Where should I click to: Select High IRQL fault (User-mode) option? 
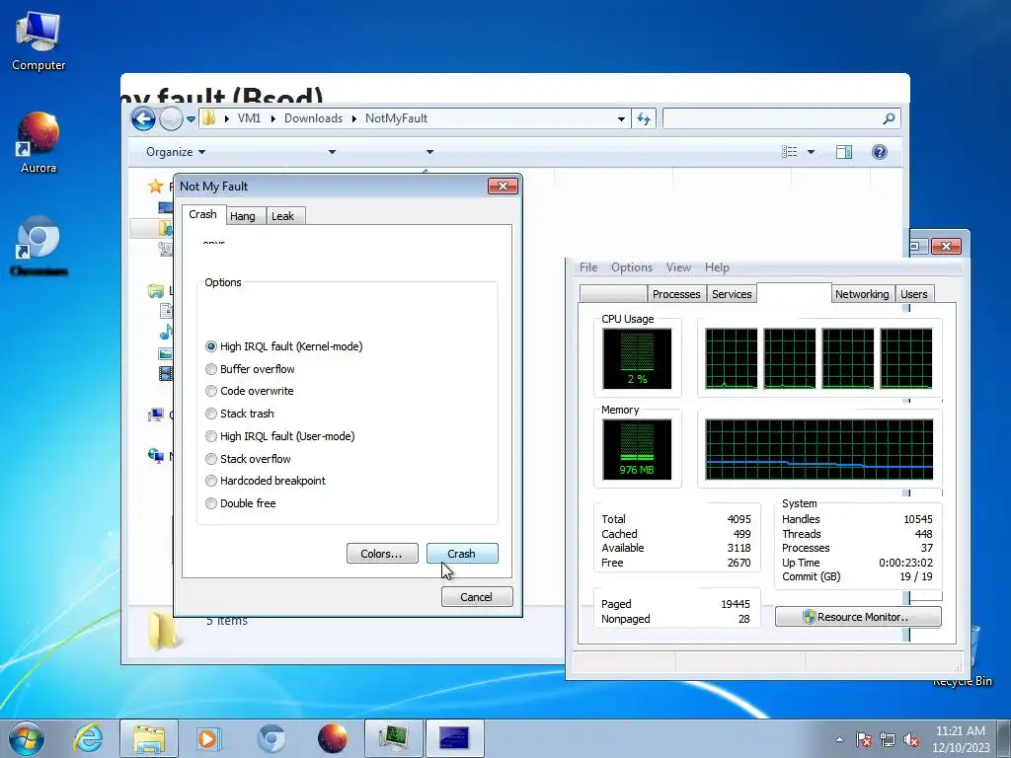point(279,436)
